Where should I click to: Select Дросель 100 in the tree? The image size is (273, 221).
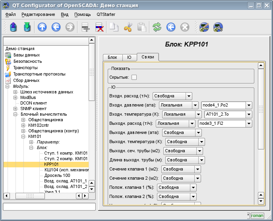pos(57,175)
